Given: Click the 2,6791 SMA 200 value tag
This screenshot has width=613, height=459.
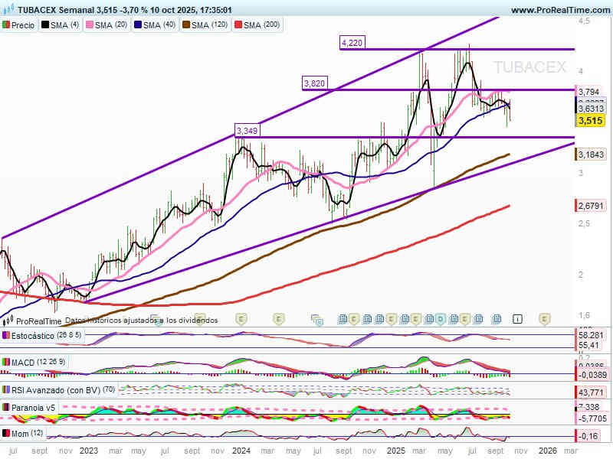Looking at the screenshot, I should (x=590, y=206).
